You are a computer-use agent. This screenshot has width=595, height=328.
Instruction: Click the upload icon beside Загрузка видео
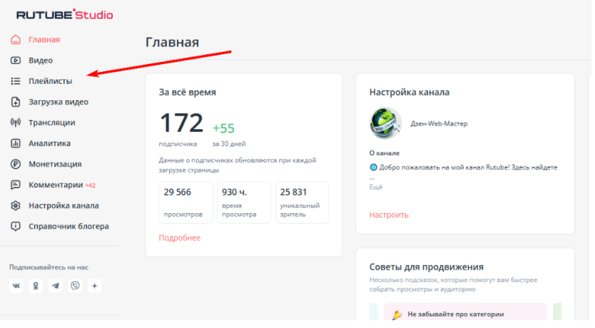point(16,102)
